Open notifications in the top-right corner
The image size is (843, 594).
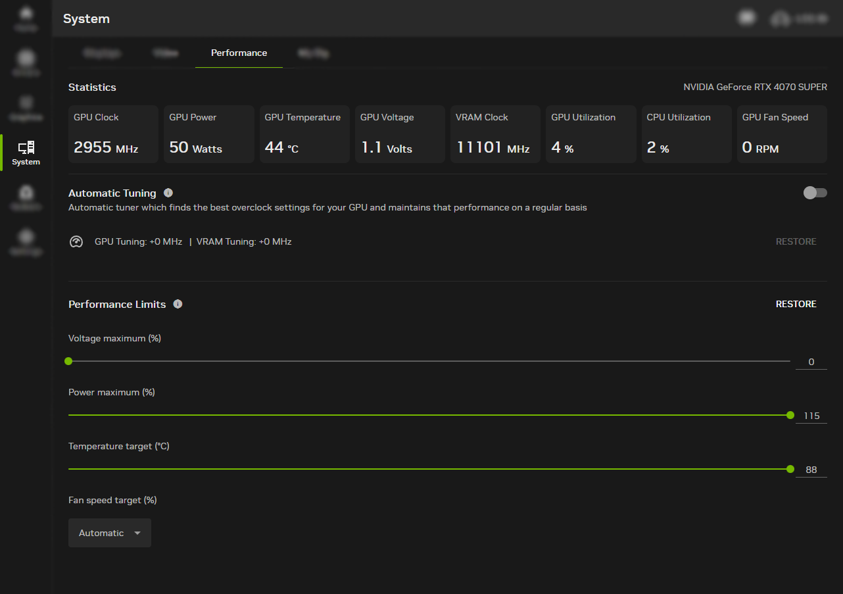point(747,17)
